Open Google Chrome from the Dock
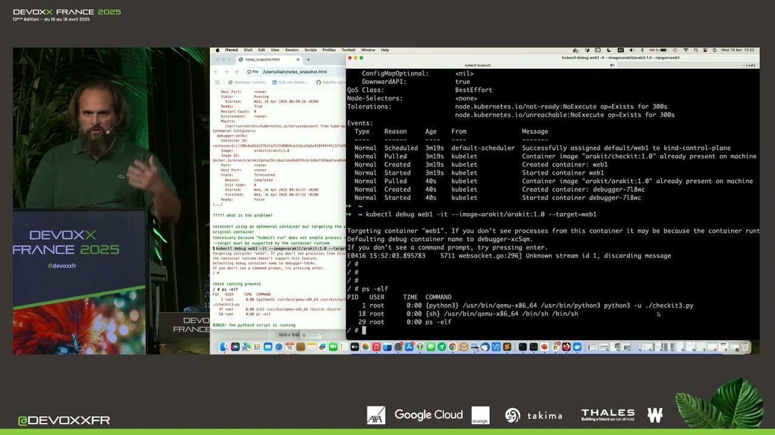 pos(452,347)
